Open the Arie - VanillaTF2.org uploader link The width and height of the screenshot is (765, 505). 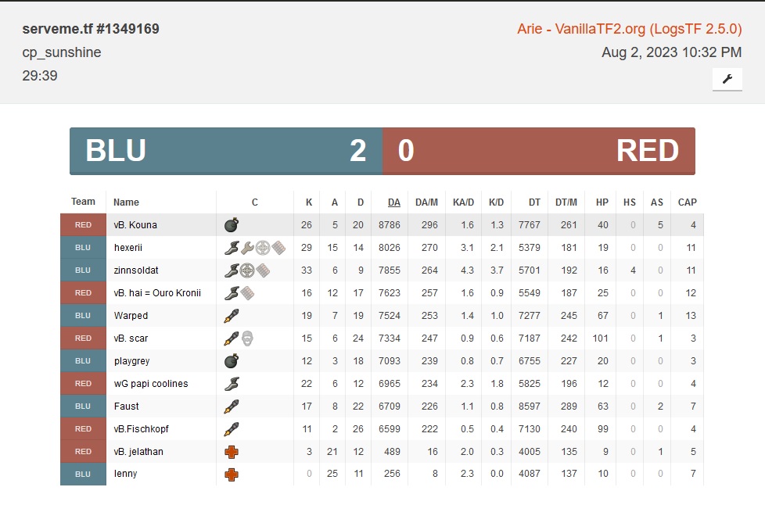(630, 29)
